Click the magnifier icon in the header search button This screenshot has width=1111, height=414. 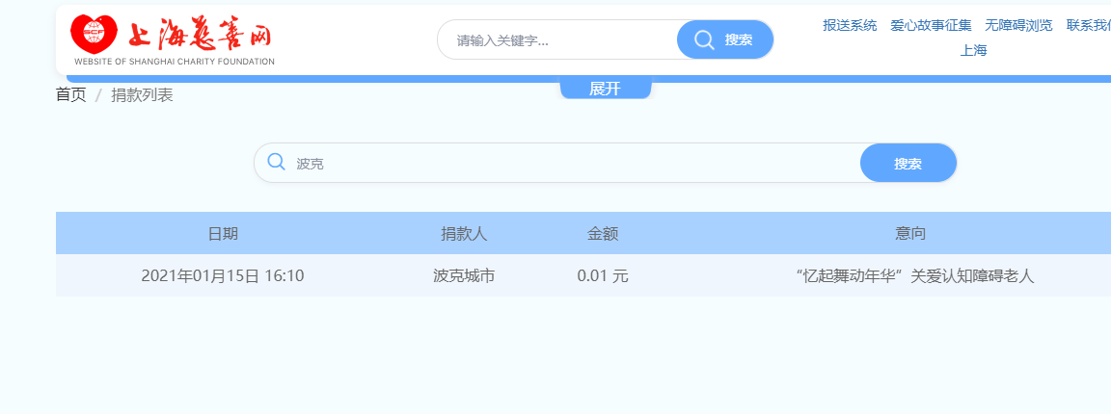pyautogui.click(x=704, y=39)
